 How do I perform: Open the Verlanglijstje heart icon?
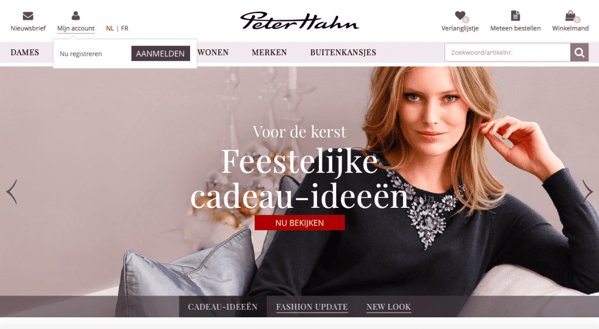pyautogui.click(x=460, y=16)
